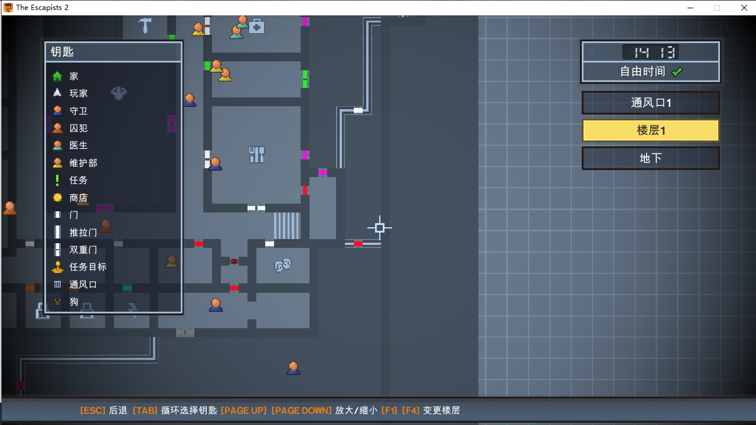
Task: Click the red door on the outer fence line
Action: 358,244
